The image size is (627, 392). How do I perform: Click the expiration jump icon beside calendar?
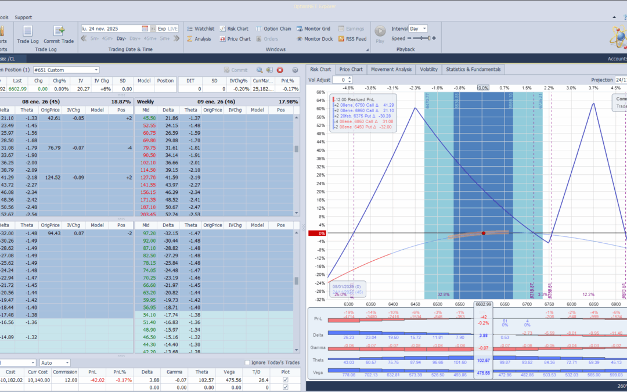[x=153, y=29]
